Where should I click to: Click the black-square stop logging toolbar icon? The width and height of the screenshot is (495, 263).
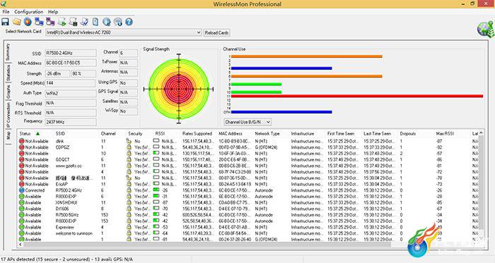[x=73, y=22]
